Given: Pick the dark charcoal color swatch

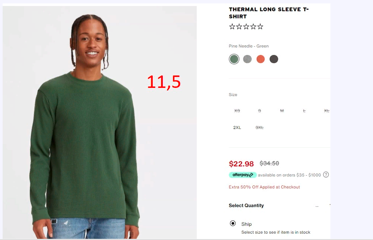Looking at the screenshot, I should (x=274, y=59).
